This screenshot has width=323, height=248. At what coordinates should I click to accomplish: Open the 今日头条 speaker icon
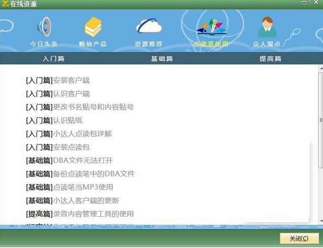(45, 27)
